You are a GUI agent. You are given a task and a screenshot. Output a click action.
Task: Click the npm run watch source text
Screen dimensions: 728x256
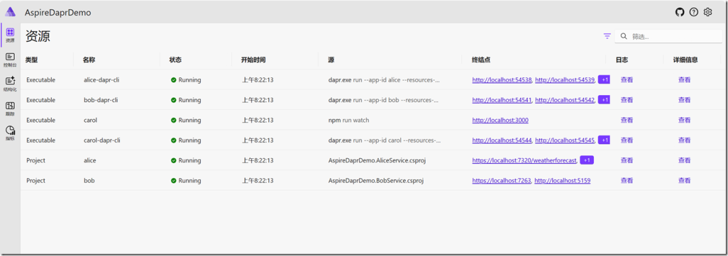pyautogui.click(x=348, y=120)
